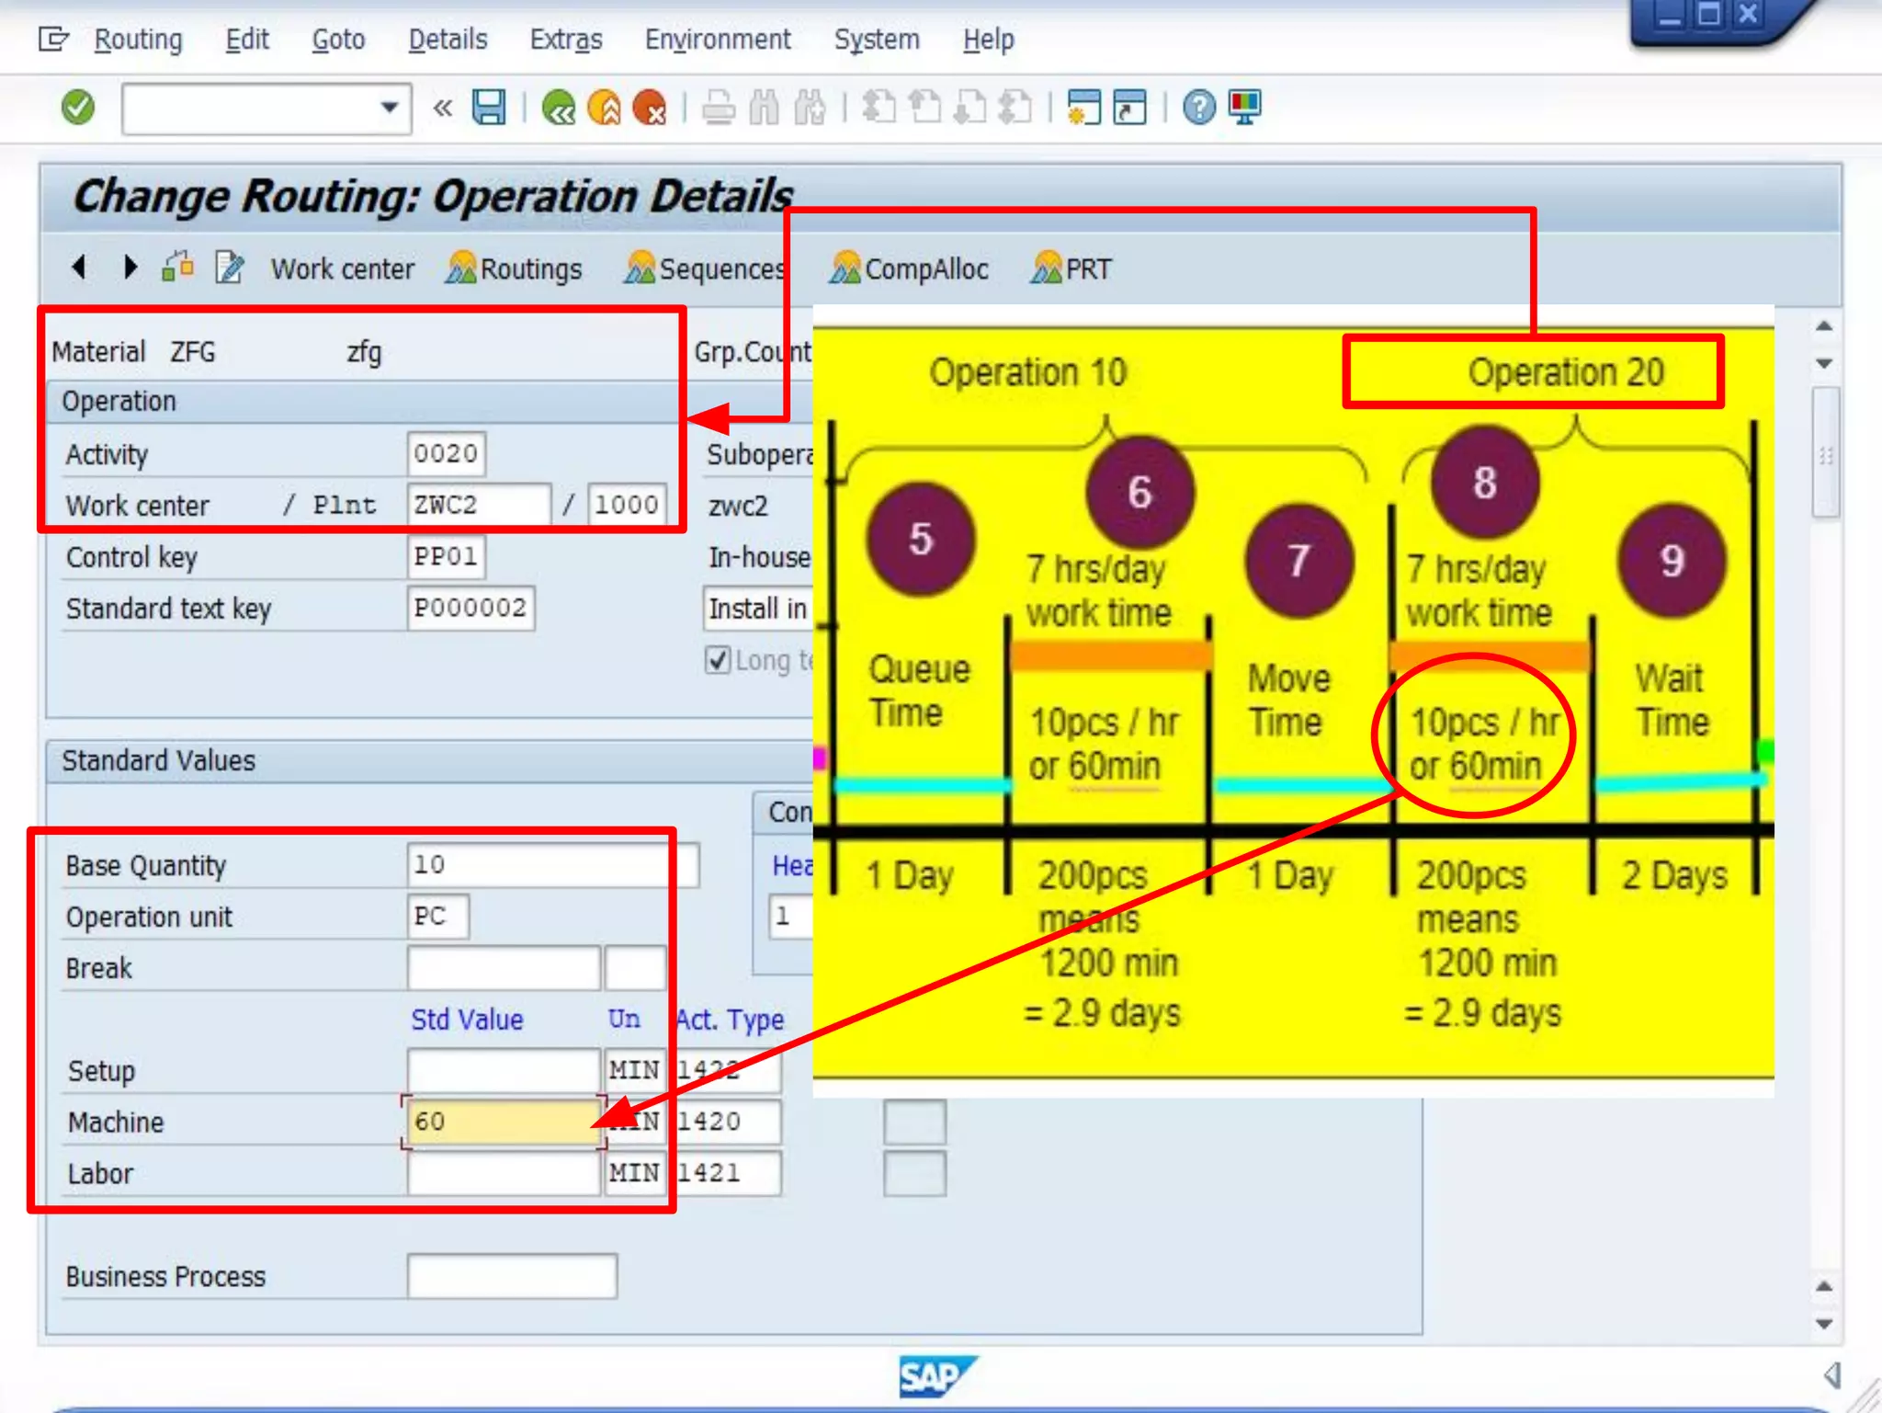Tick the checkbox beside the Machine row

coord(913,1122)
